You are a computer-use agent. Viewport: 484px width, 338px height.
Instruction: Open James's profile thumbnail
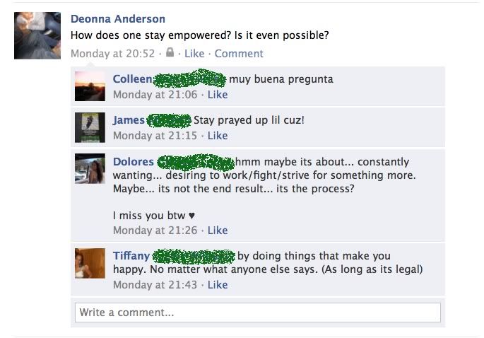click(x=90, y=127)
